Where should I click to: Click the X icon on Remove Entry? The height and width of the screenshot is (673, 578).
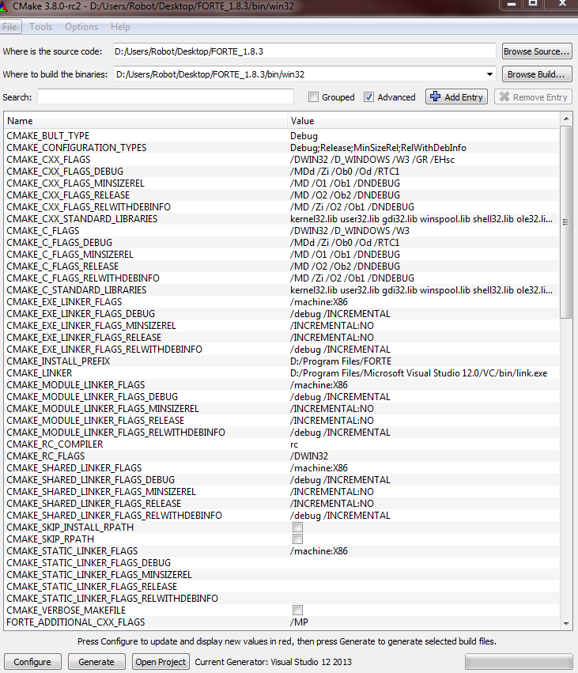click(x=504, y=96)
